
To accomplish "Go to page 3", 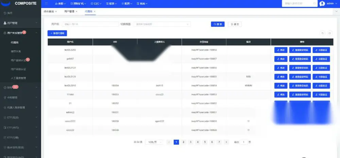I will (x=190, y=142).
